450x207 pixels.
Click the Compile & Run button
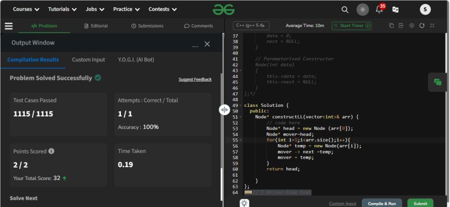382,204
